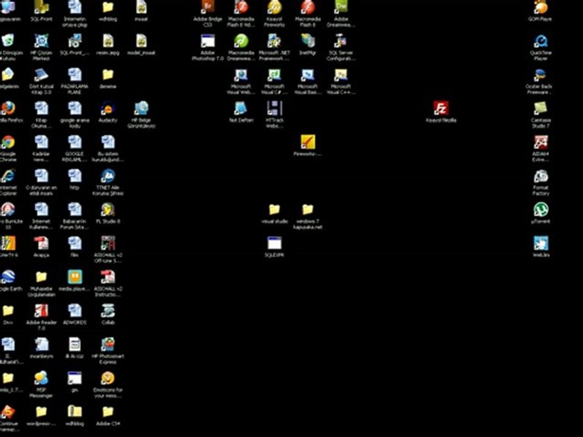Open the Adobe Bridge CS3 shortcut
This screenshot has height=437, width=583.
(208, 7)
